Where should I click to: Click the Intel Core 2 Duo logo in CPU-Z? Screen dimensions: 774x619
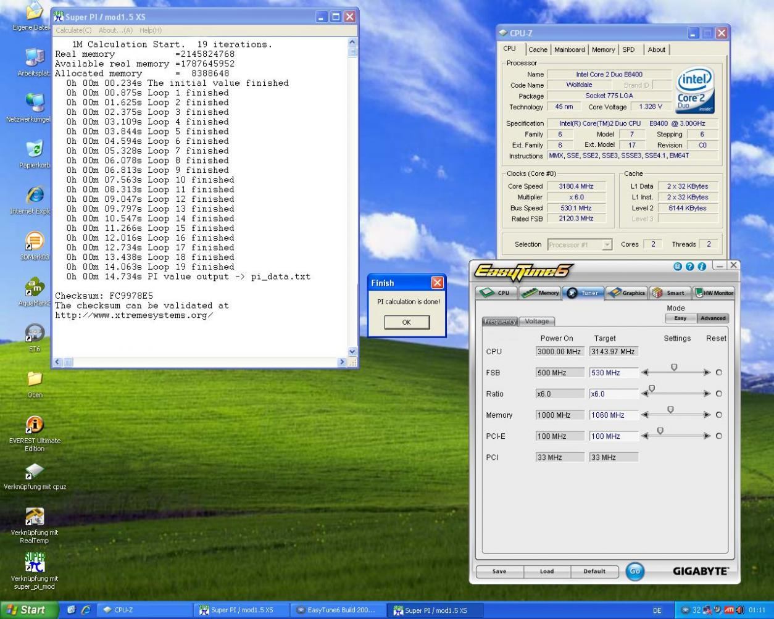pos(695,90)
